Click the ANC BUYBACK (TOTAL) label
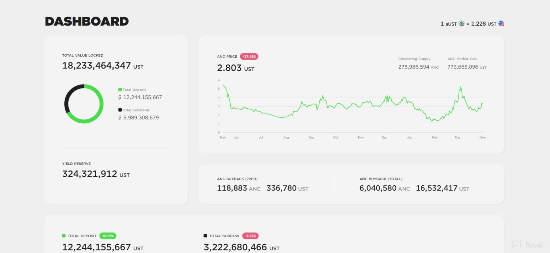Screen dimensions: 550x253 tap(381, 179)
